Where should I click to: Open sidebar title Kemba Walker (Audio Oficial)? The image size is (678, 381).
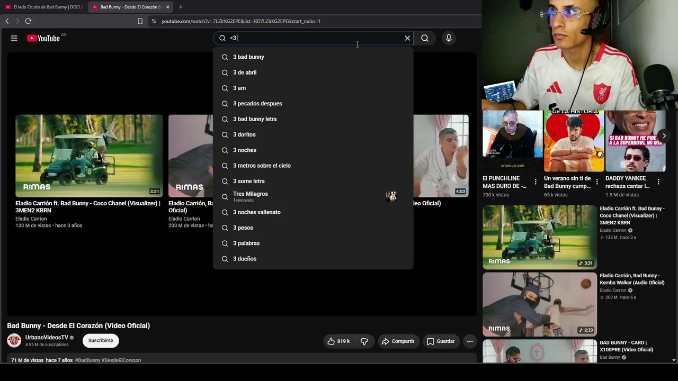tap(632, 279)
